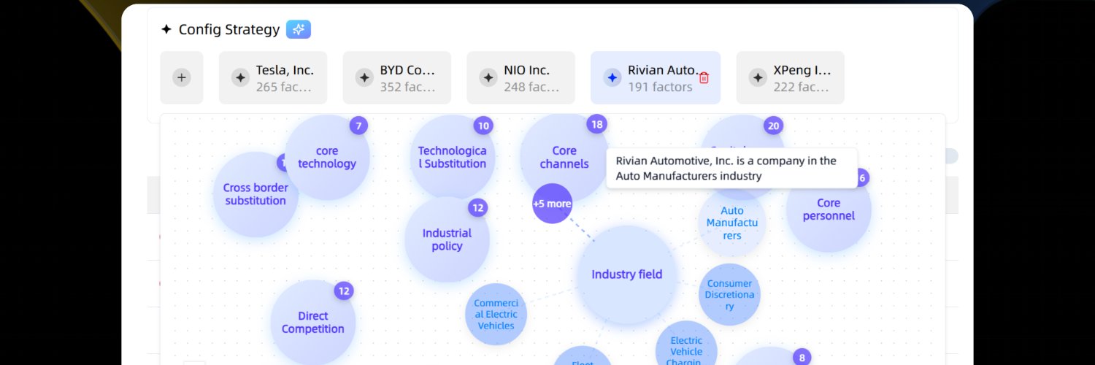Image resolution: width=1095 pixels, height=365 pixels.
Task: Click the Tesla card star icon
Action: [240, 77]
